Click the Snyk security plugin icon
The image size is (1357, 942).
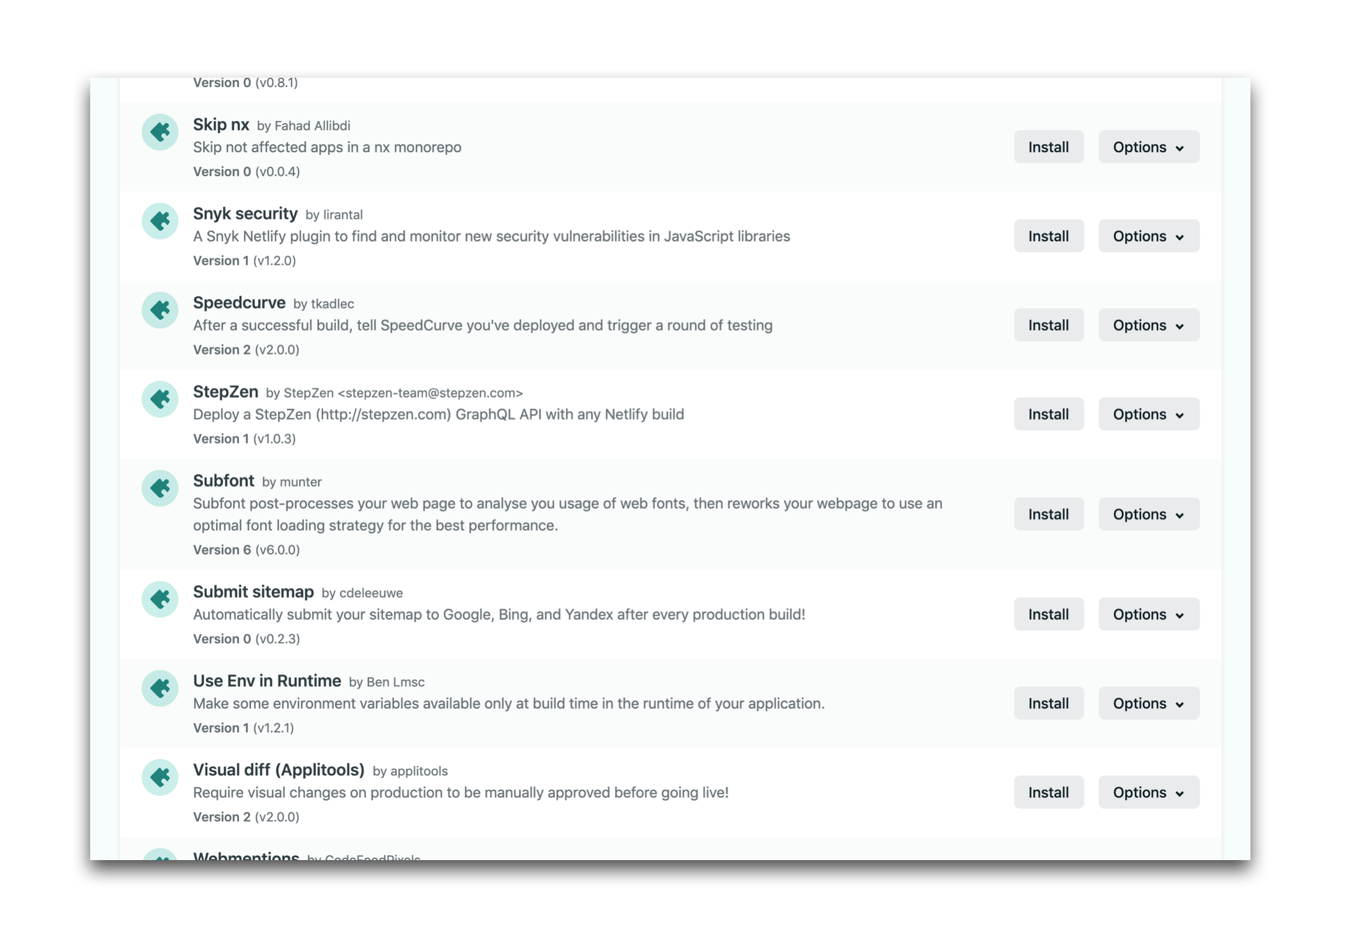point(159,221)
